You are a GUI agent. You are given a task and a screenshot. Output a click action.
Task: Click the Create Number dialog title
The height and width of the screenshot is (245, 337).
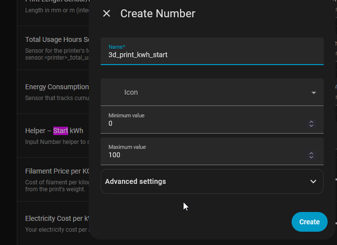pos(158,13)
